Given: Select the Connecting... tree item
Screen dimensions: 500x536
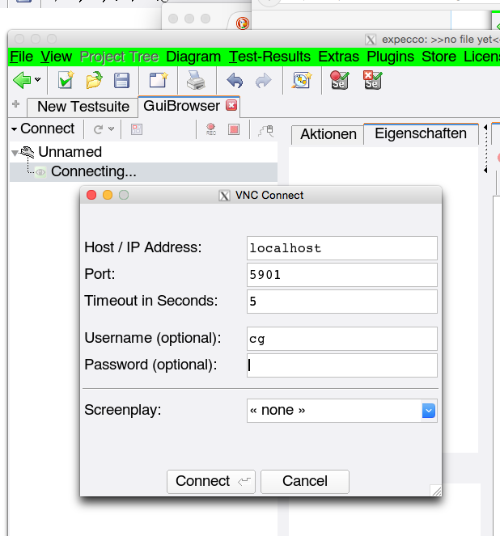Looking at the screenshot, I should pyautogui.click(x=93, y=171).
